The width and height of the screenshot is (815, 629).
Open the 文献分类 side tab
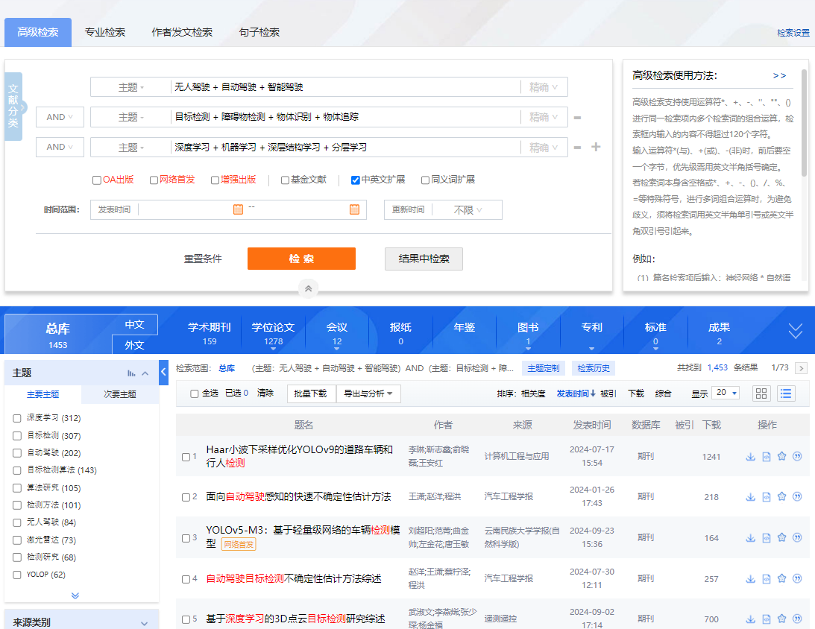click(13, 107)
